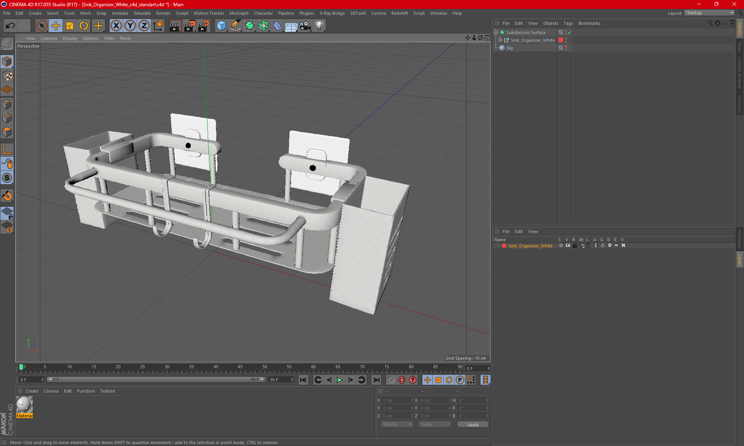
Task: Click red color swatch in Layers panel
Action: [504, 246]
